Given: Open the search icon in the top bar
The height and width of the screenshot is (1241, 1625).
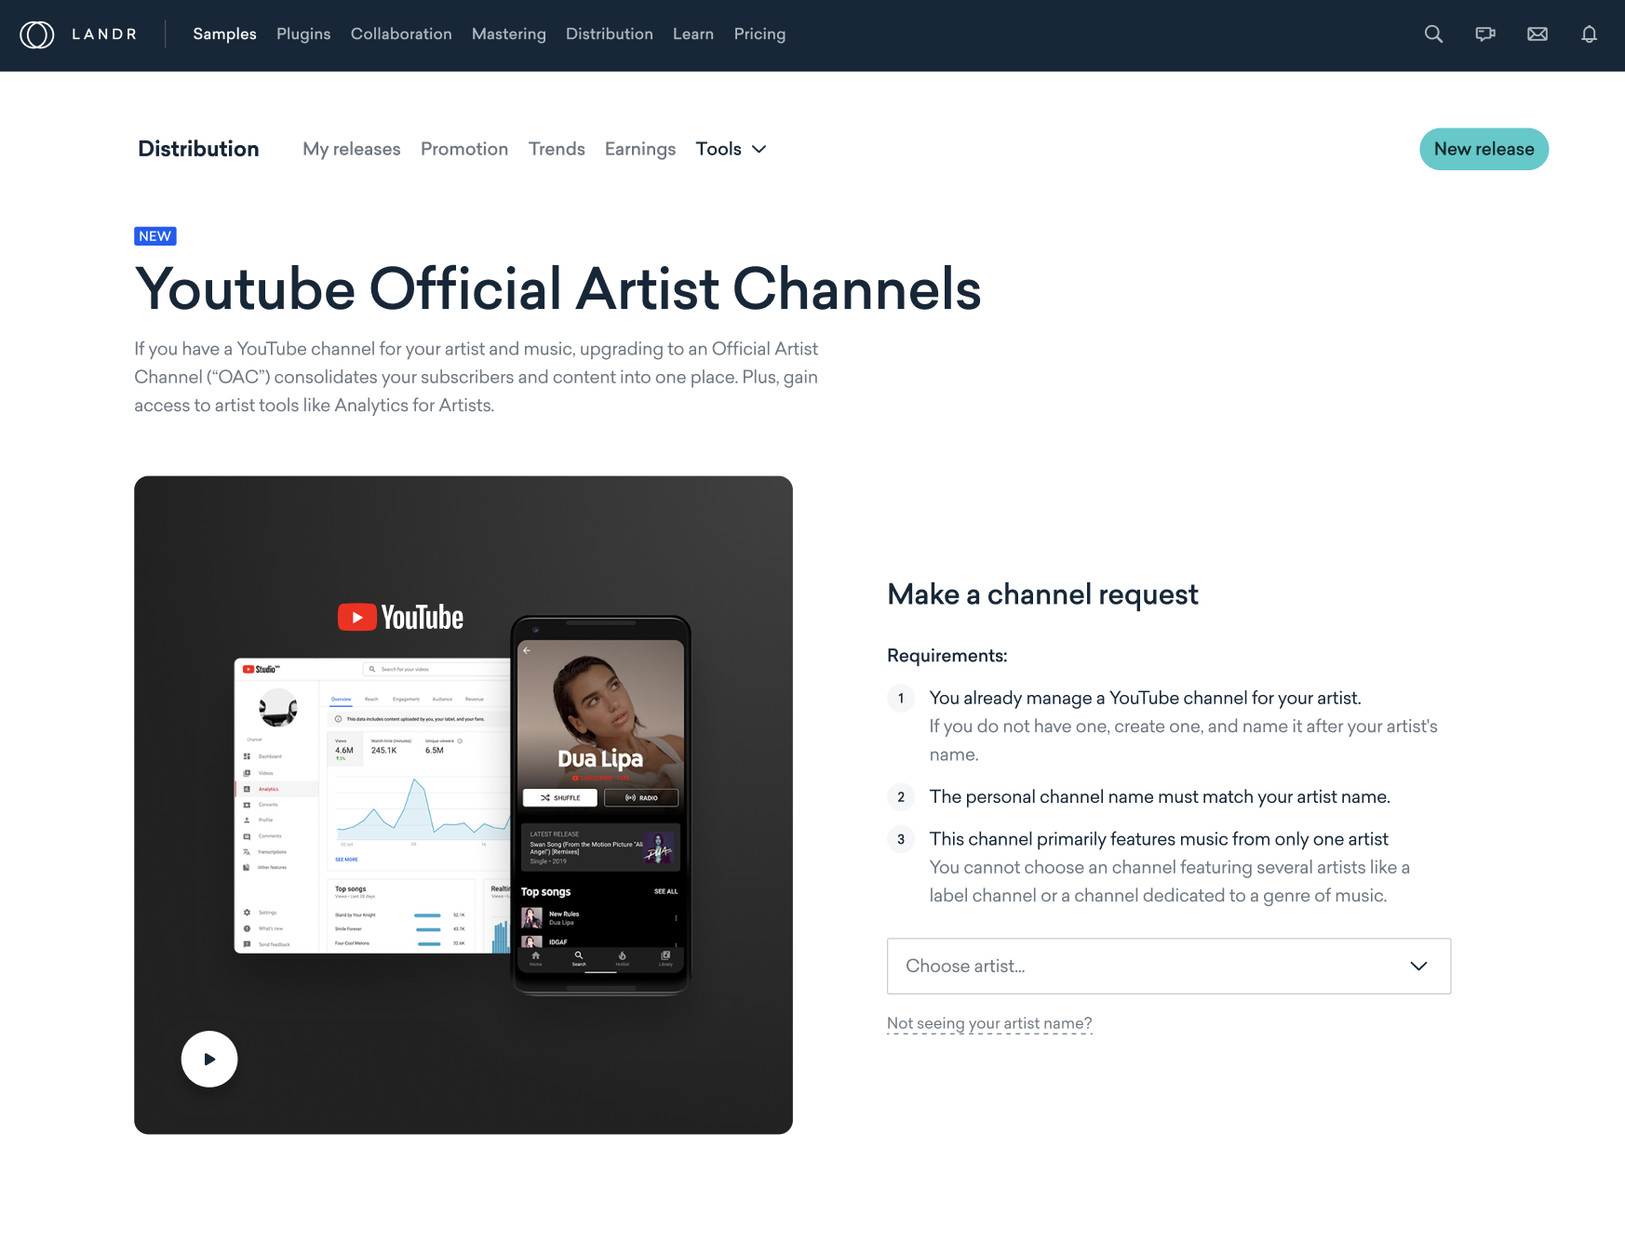Looking at the screenshot, I should (x=1433, y=33).
